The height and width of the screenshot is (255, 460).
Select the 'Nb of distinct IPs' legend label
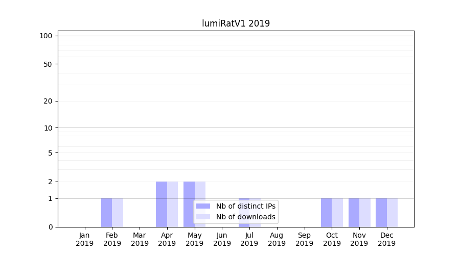245,206
